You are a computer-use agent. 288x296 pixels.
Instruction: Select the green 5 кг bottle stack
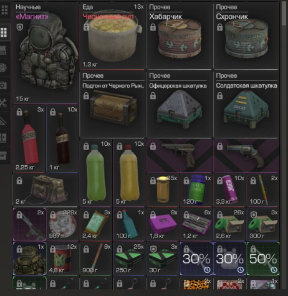coord(96,173)
